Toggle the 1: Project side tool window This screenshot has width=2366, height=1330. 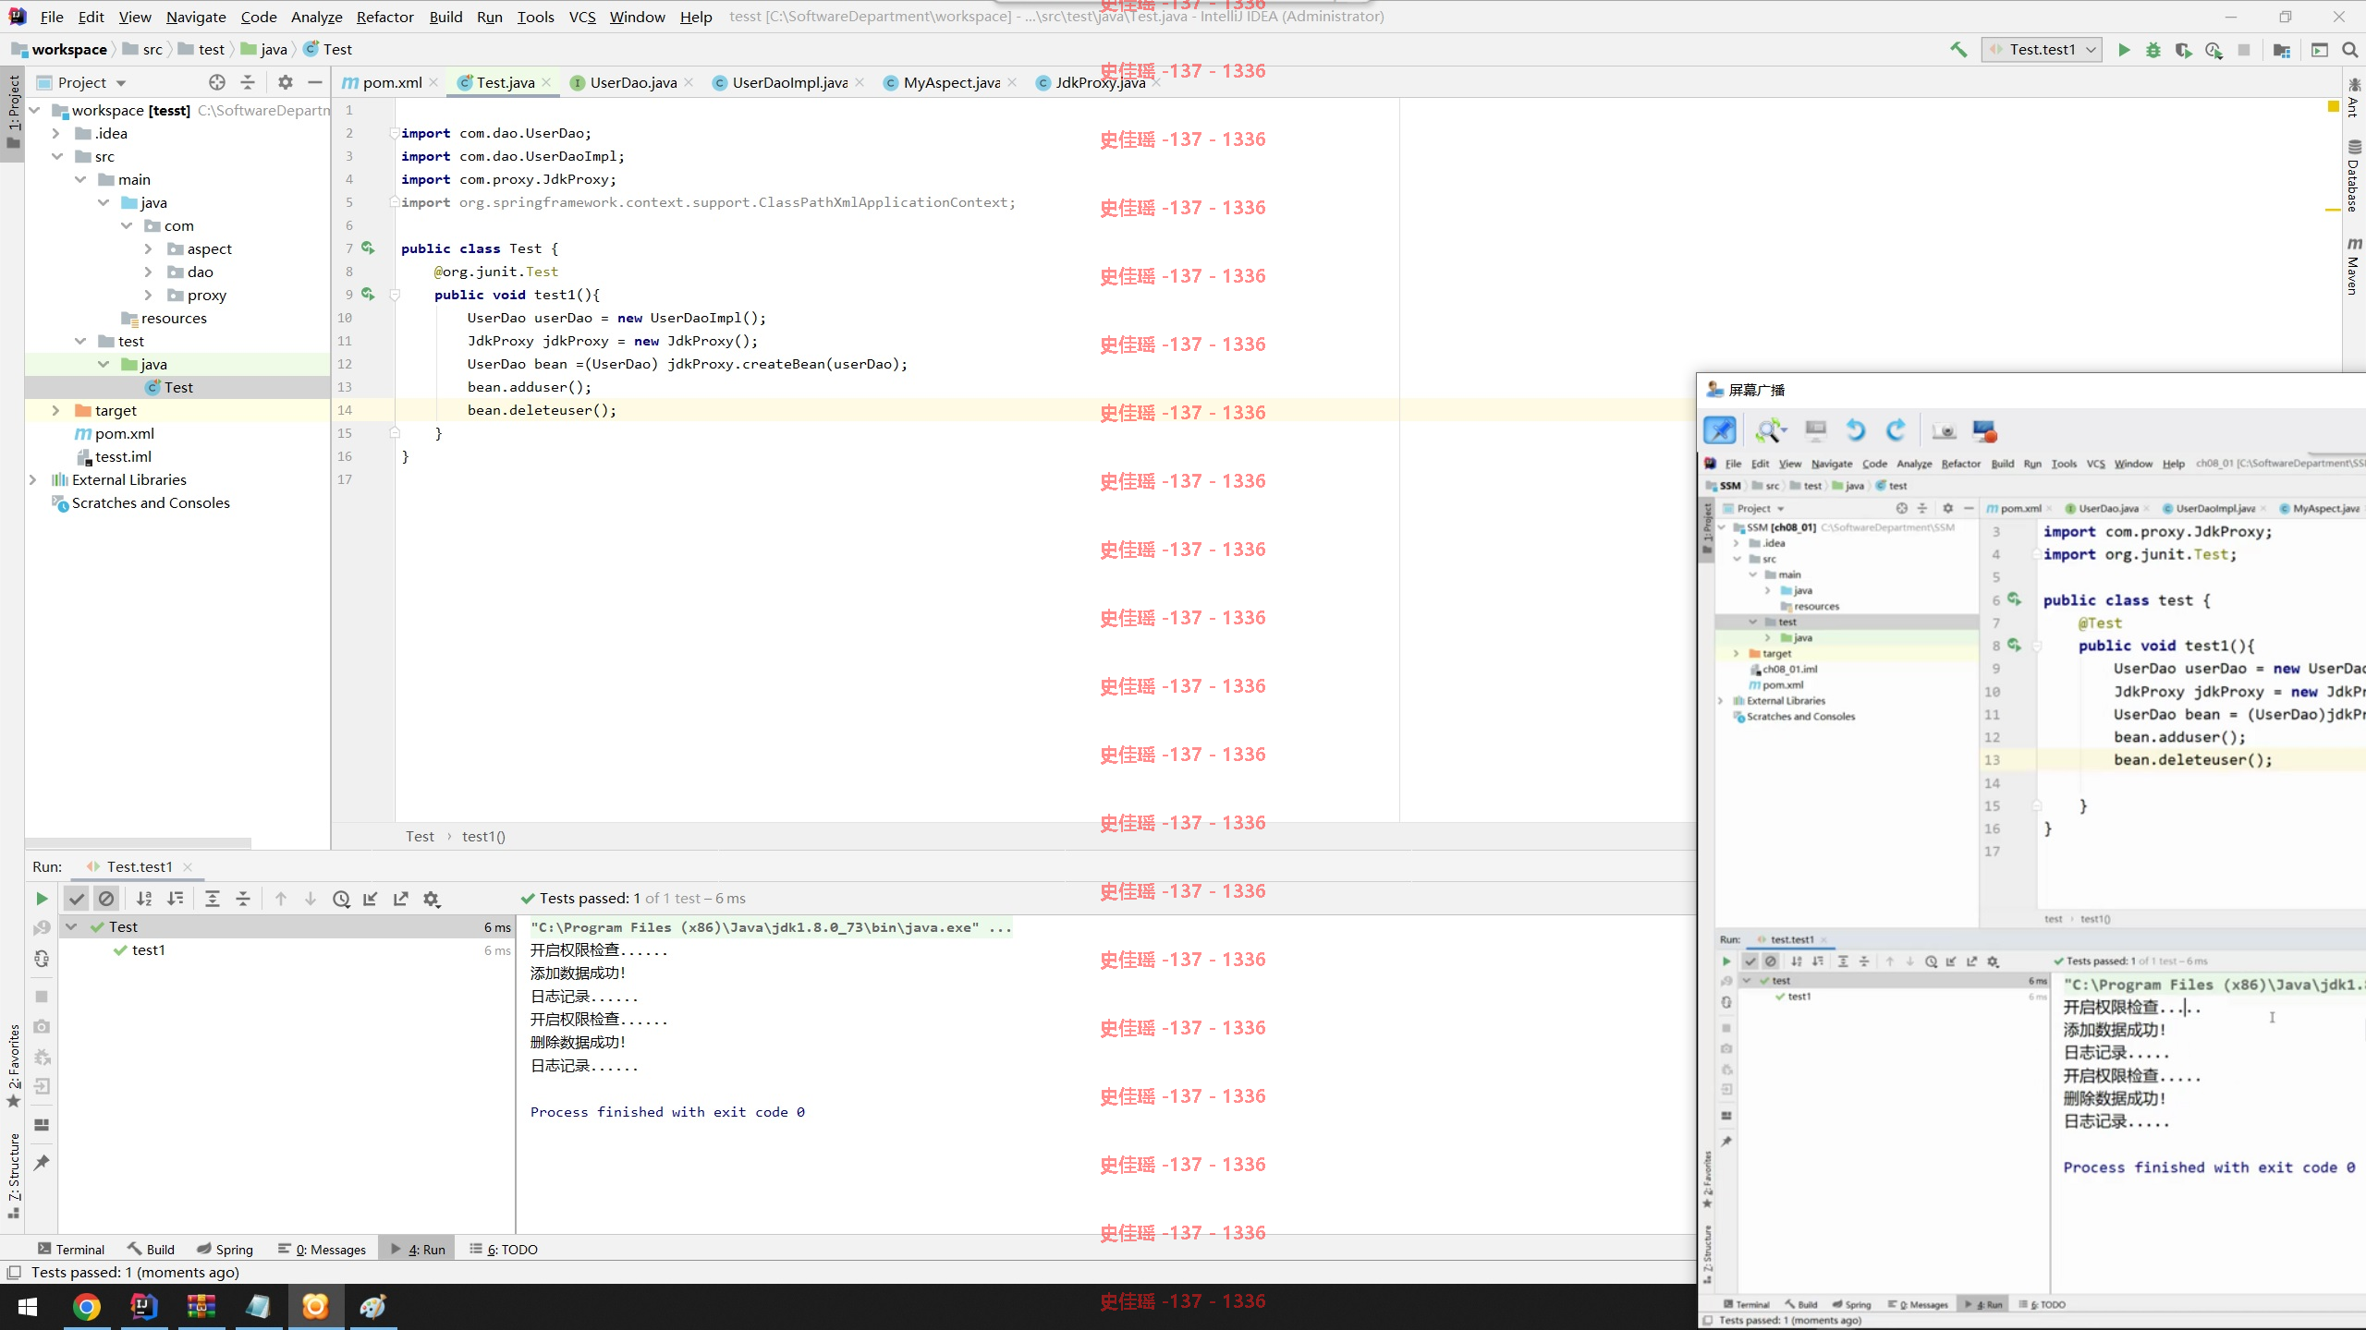[13, 113]
